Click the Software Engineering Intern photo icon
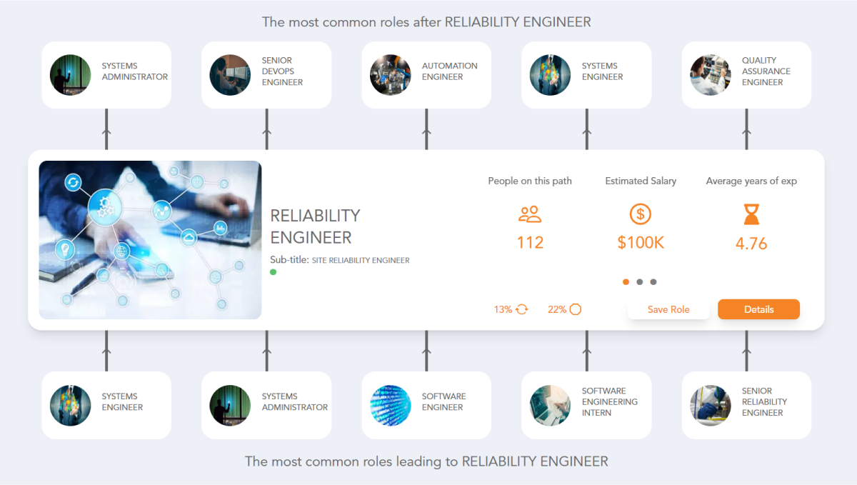This screenshot has width=857, height=485. tap(550, 404)
